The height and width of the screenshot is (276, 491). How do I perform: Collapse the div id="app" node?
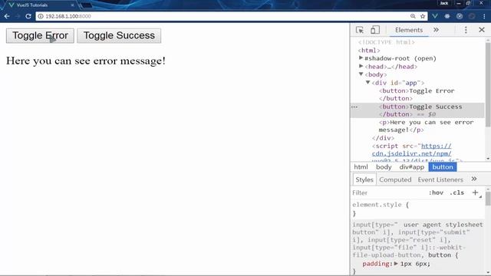pyautogui.click(x=368, y=82)
